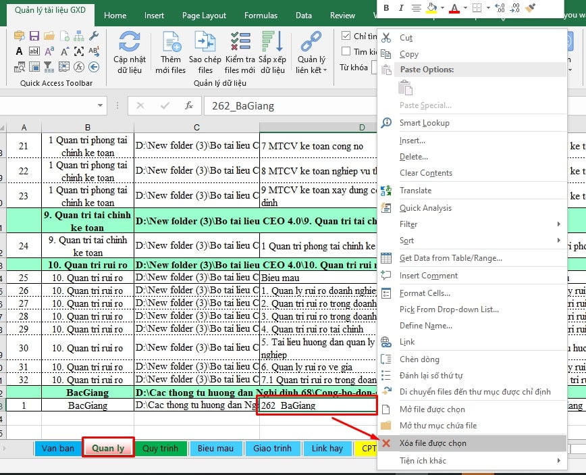Click the formula bar containing 262_BaGiang
This screenshot has width=586, height=475.
coord(290,105)
